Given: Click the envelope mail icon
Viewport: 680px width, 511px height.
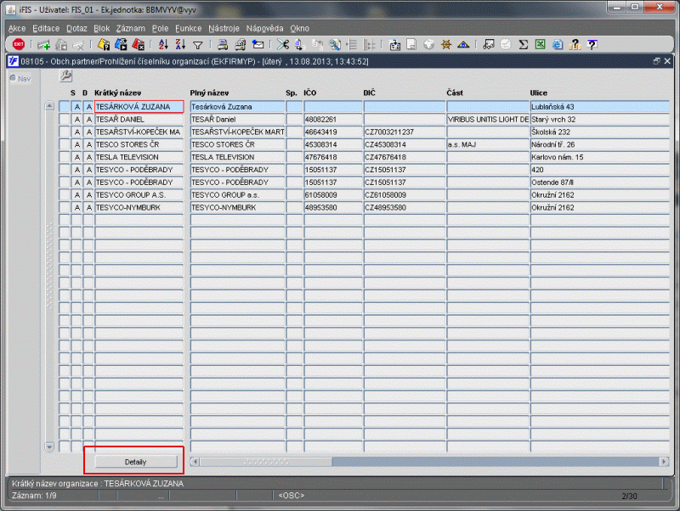Looking at the screenshot, I should point(258,44).
